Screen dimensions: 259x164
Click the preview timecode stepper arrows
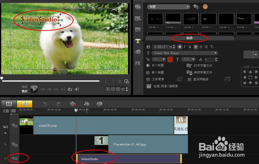127,89
